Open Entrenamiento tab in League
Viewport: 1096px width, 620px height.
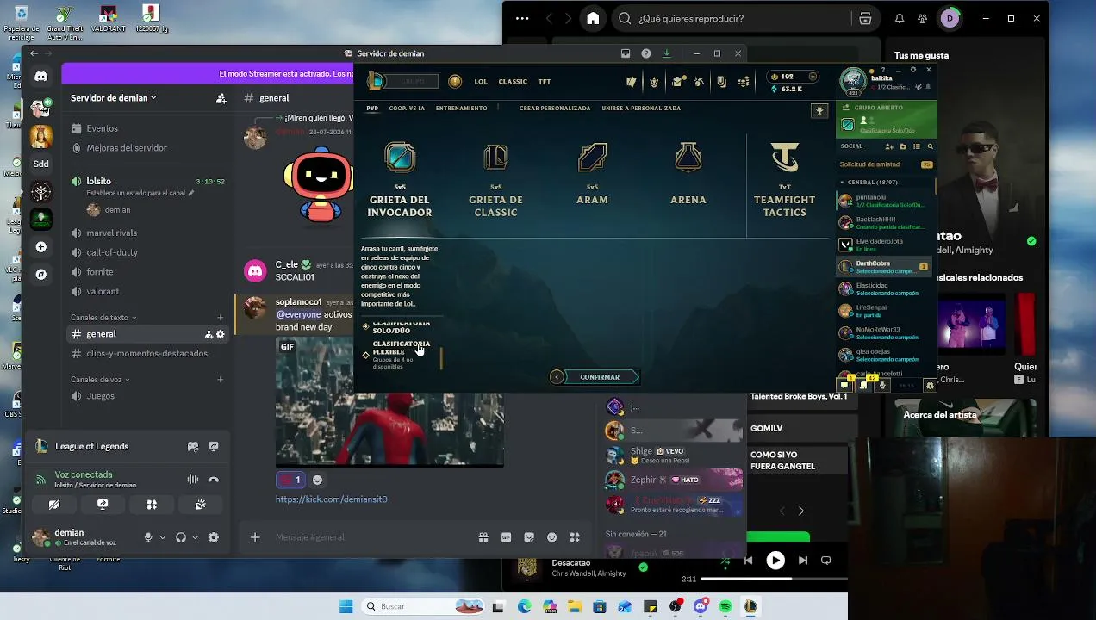pyautogui.click(x=461, y=108)
